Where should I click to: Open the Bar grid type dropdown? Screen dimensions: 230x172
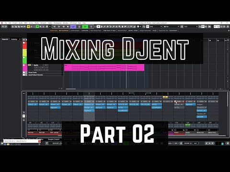(x=172, y=27)
